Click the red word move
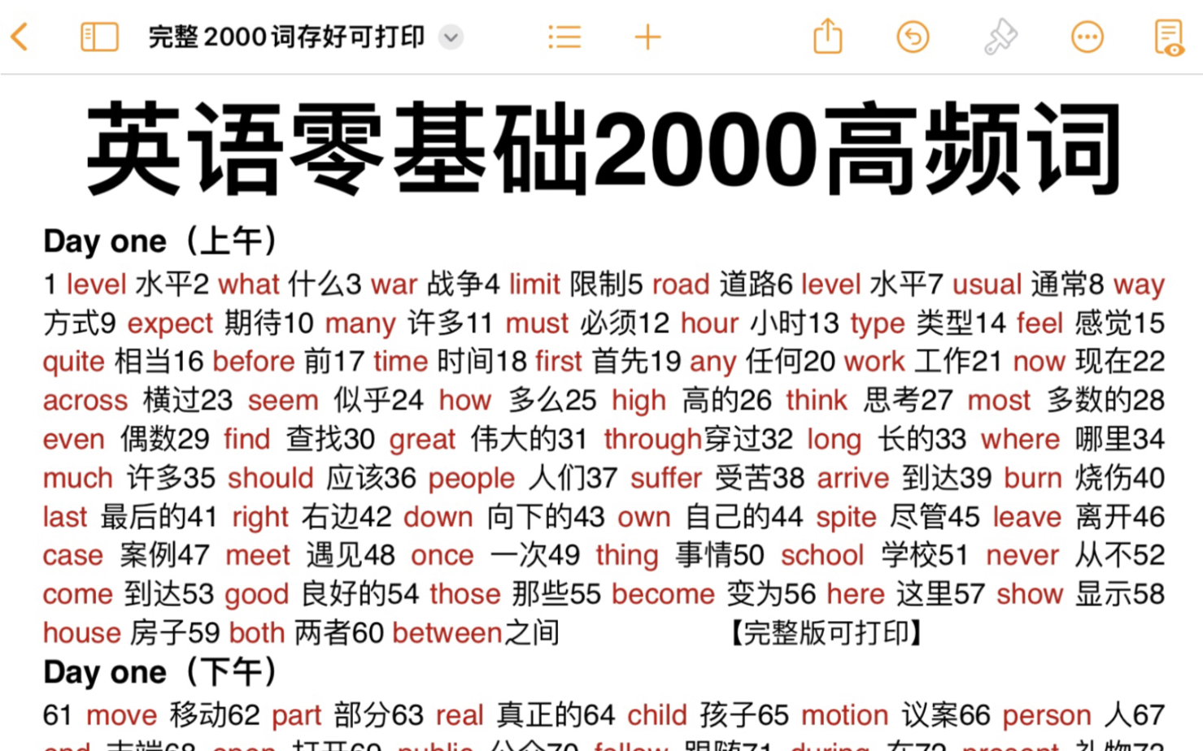Image resolution: width=1203 pixels, height=751 pixels. (x=121, y=715)
